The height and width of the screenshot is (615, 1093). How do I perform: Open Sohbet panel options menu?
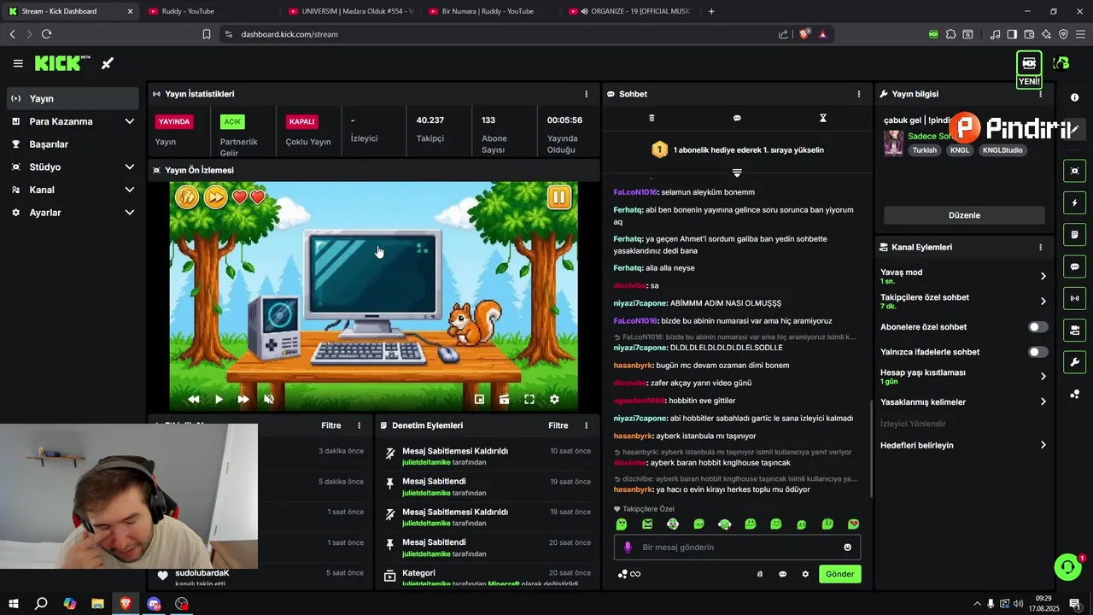tap(859, 94)
